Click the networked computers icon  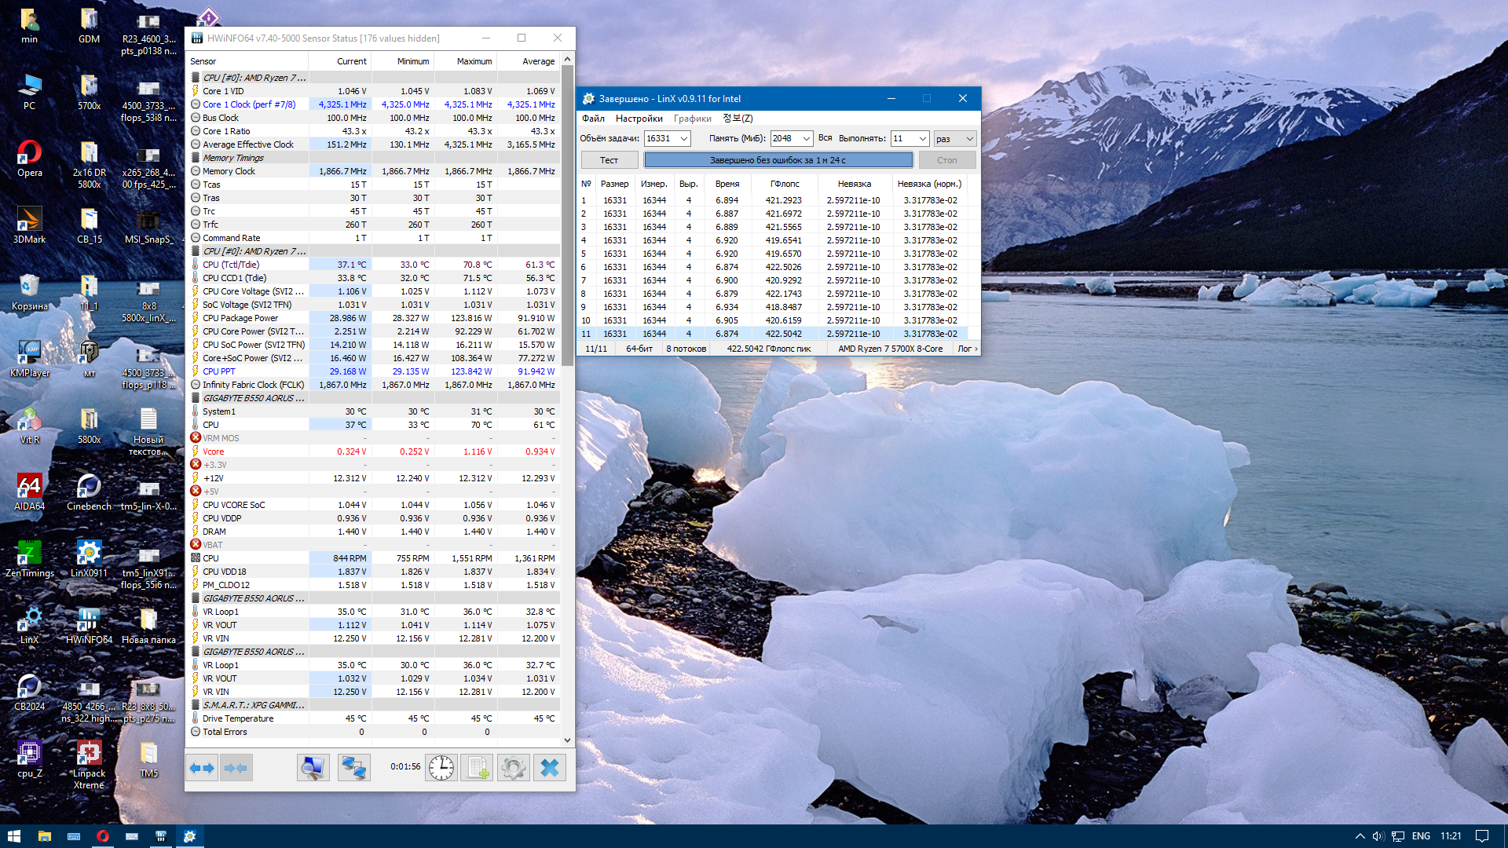[353, 768]
